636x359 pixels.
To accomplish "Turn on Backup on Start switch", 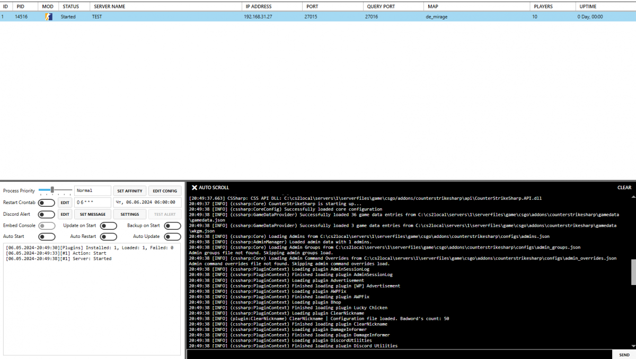I will click(172, 226).
